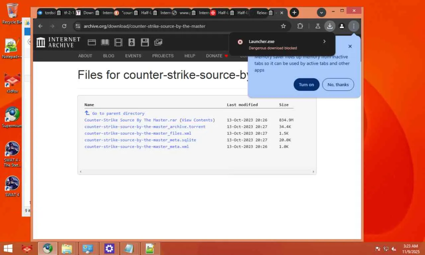Switch to the Releas tab
Viewport: 425px width, 255px height.
point(258,13)
